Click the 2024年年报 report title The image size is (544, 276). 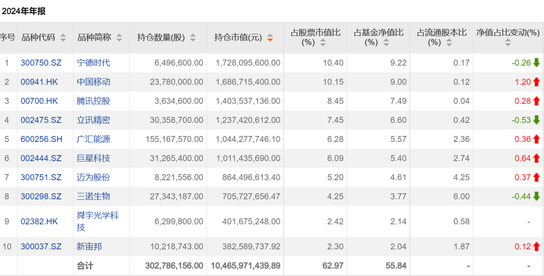pos(23,11)
